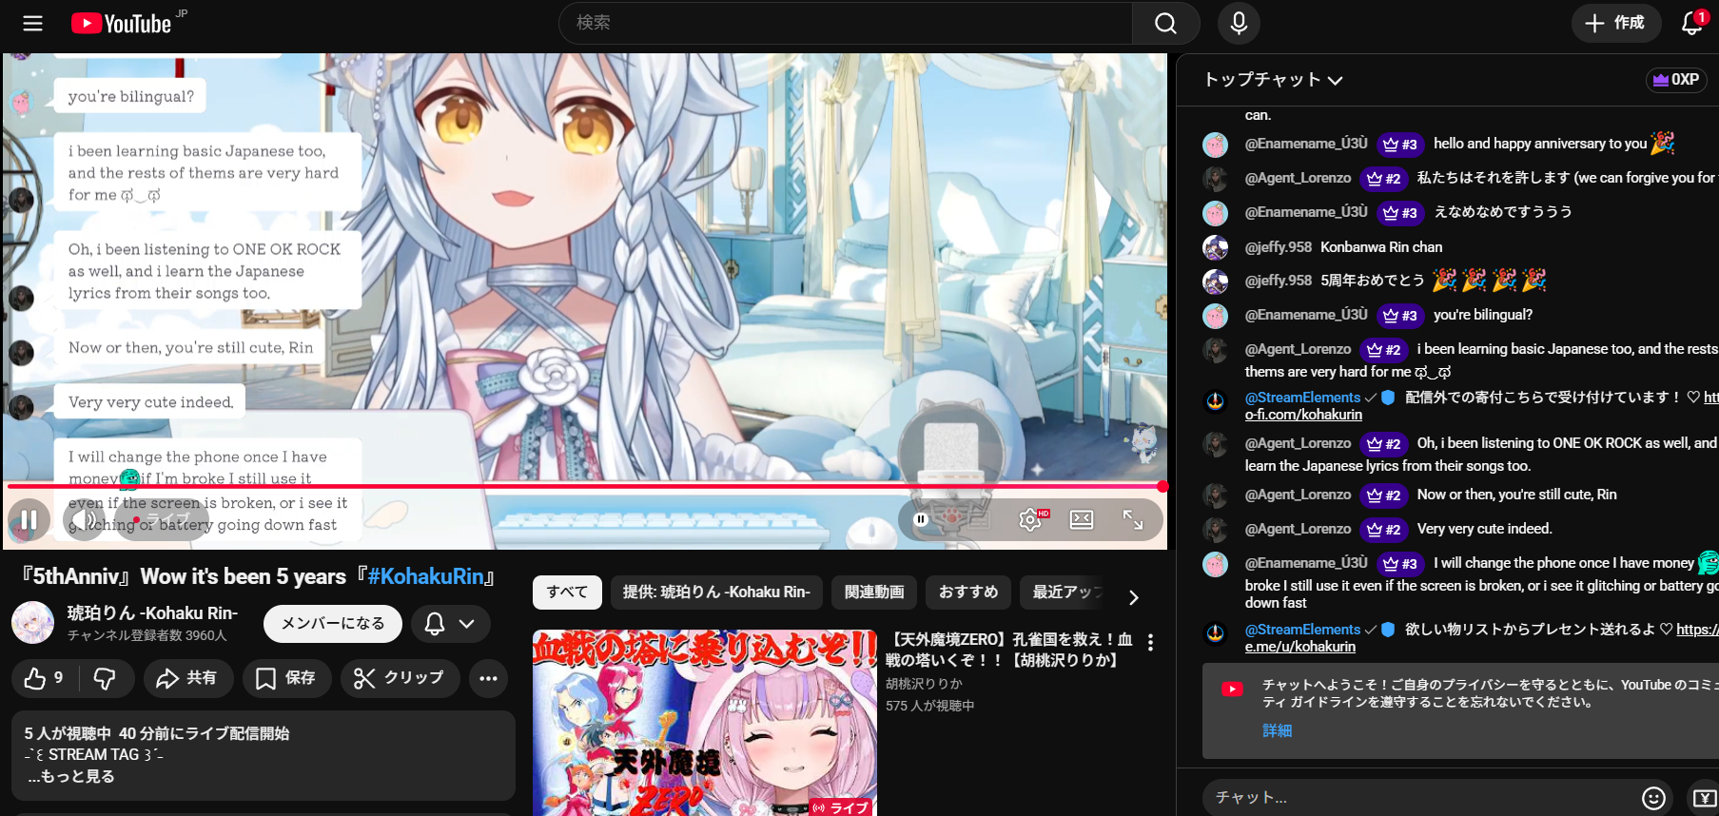Click @jeffy.958 avatar beside Konbanwa message
Image resolution: width=1719 pixels, height=816 pixels.
click(x=1216, y=247)
